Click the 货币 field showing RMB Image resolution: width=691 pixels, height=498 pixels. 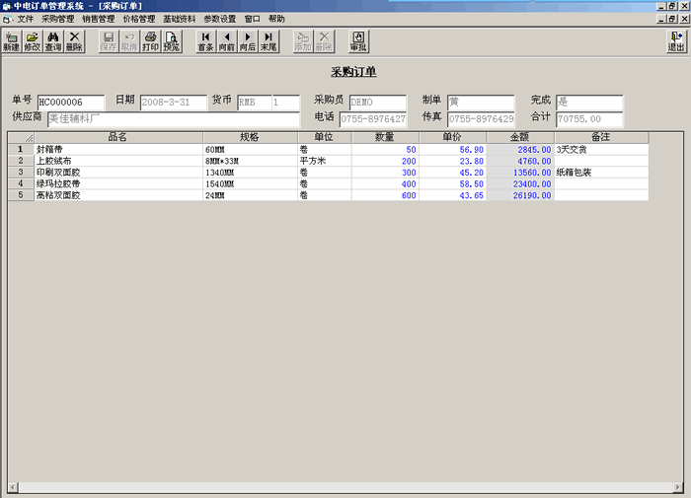tap(255, 103)
